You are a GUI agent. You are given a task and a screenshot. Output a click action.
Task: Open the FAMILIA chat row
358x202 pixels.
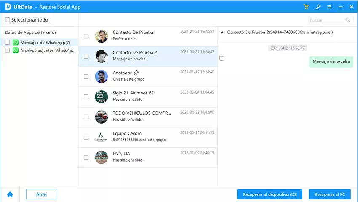pos(148,157)
